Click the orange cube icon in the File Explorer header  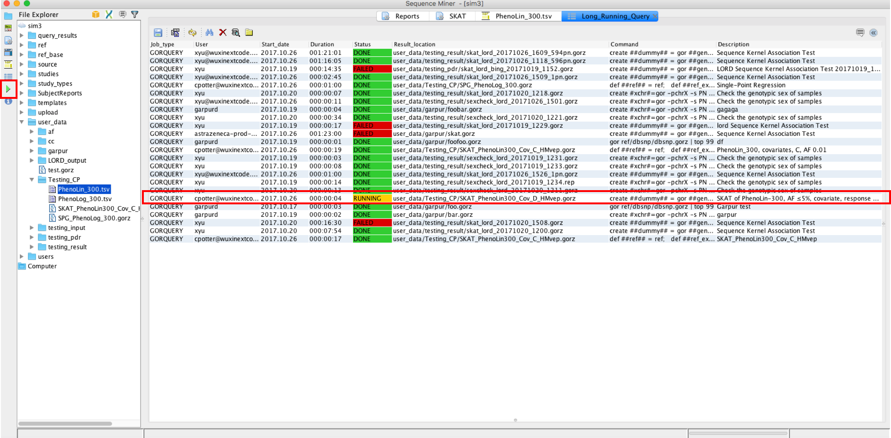point(96,15)
